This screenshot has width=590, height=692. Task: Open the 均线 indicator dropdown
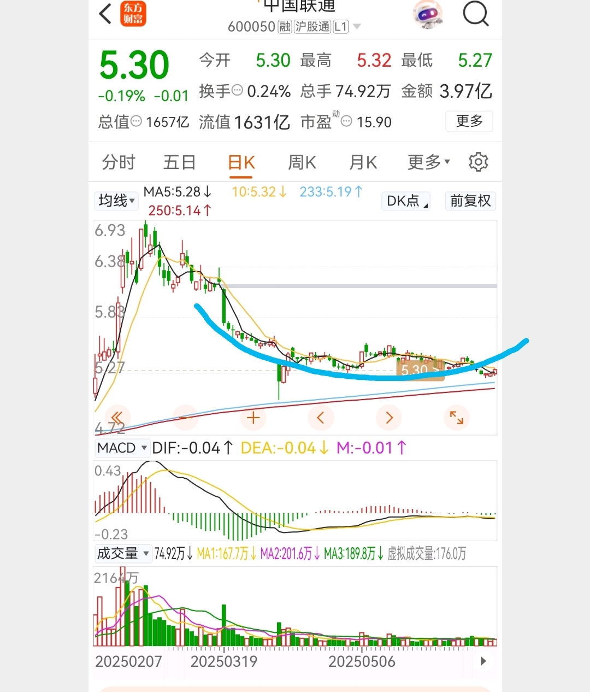point(116,201)
